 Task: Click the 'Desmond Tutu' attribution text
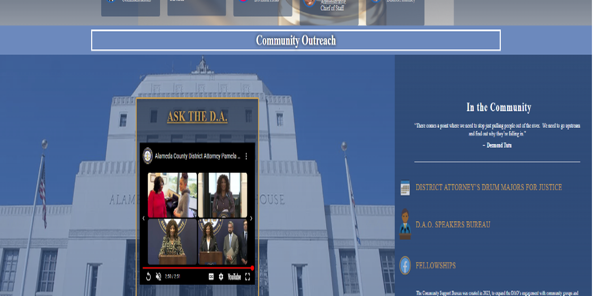(x=499, y=145)
